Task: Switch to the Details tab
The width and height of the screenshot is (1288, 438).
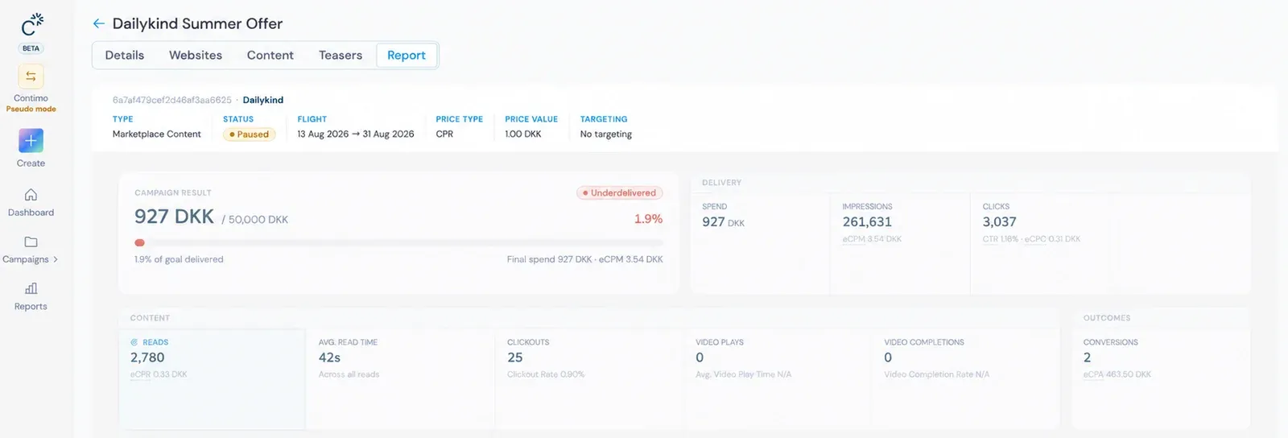Action: tap(125, 55)
